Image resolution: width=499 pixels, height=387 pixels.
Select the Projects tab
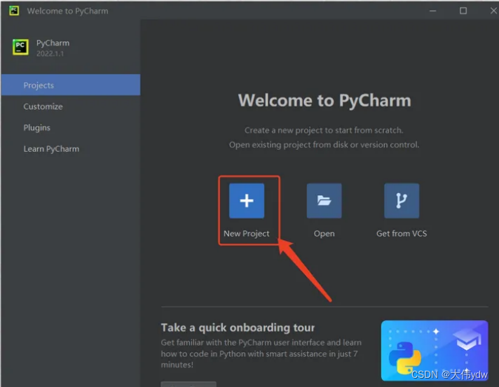click(x=71, y=85)
